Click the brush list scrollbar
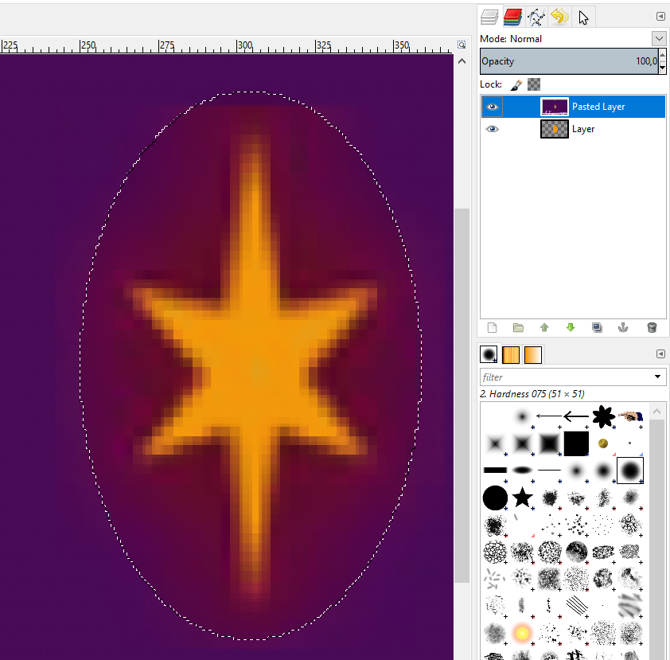 point(657,539)
